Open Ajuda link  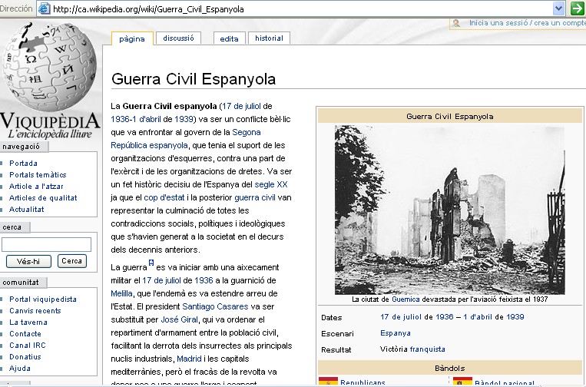click(20, 369)
